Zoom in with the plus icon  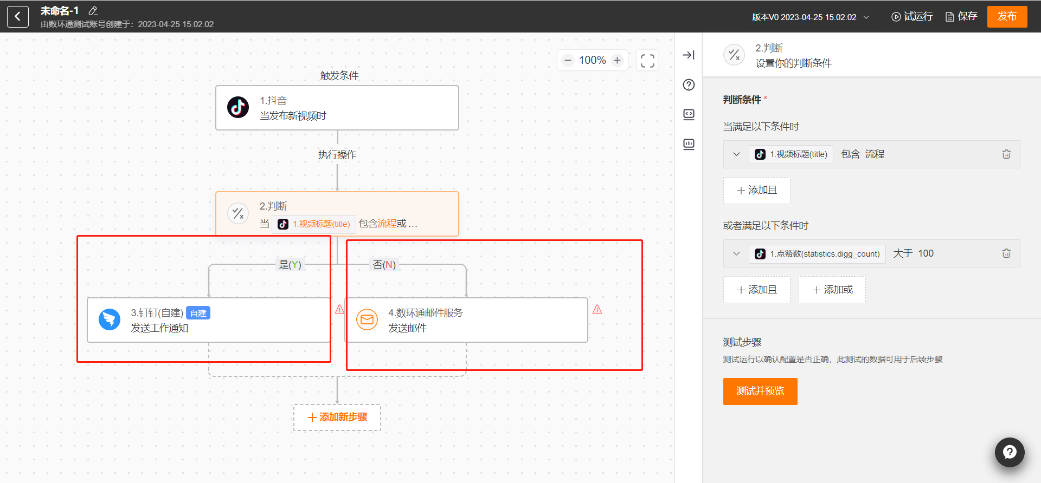tap(617, 61)
